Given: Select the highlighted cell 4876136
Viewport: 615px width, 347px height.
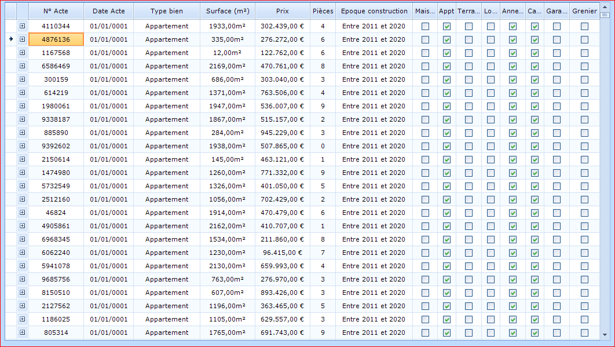Looking at the screenshot, I should tap(56, 39).
